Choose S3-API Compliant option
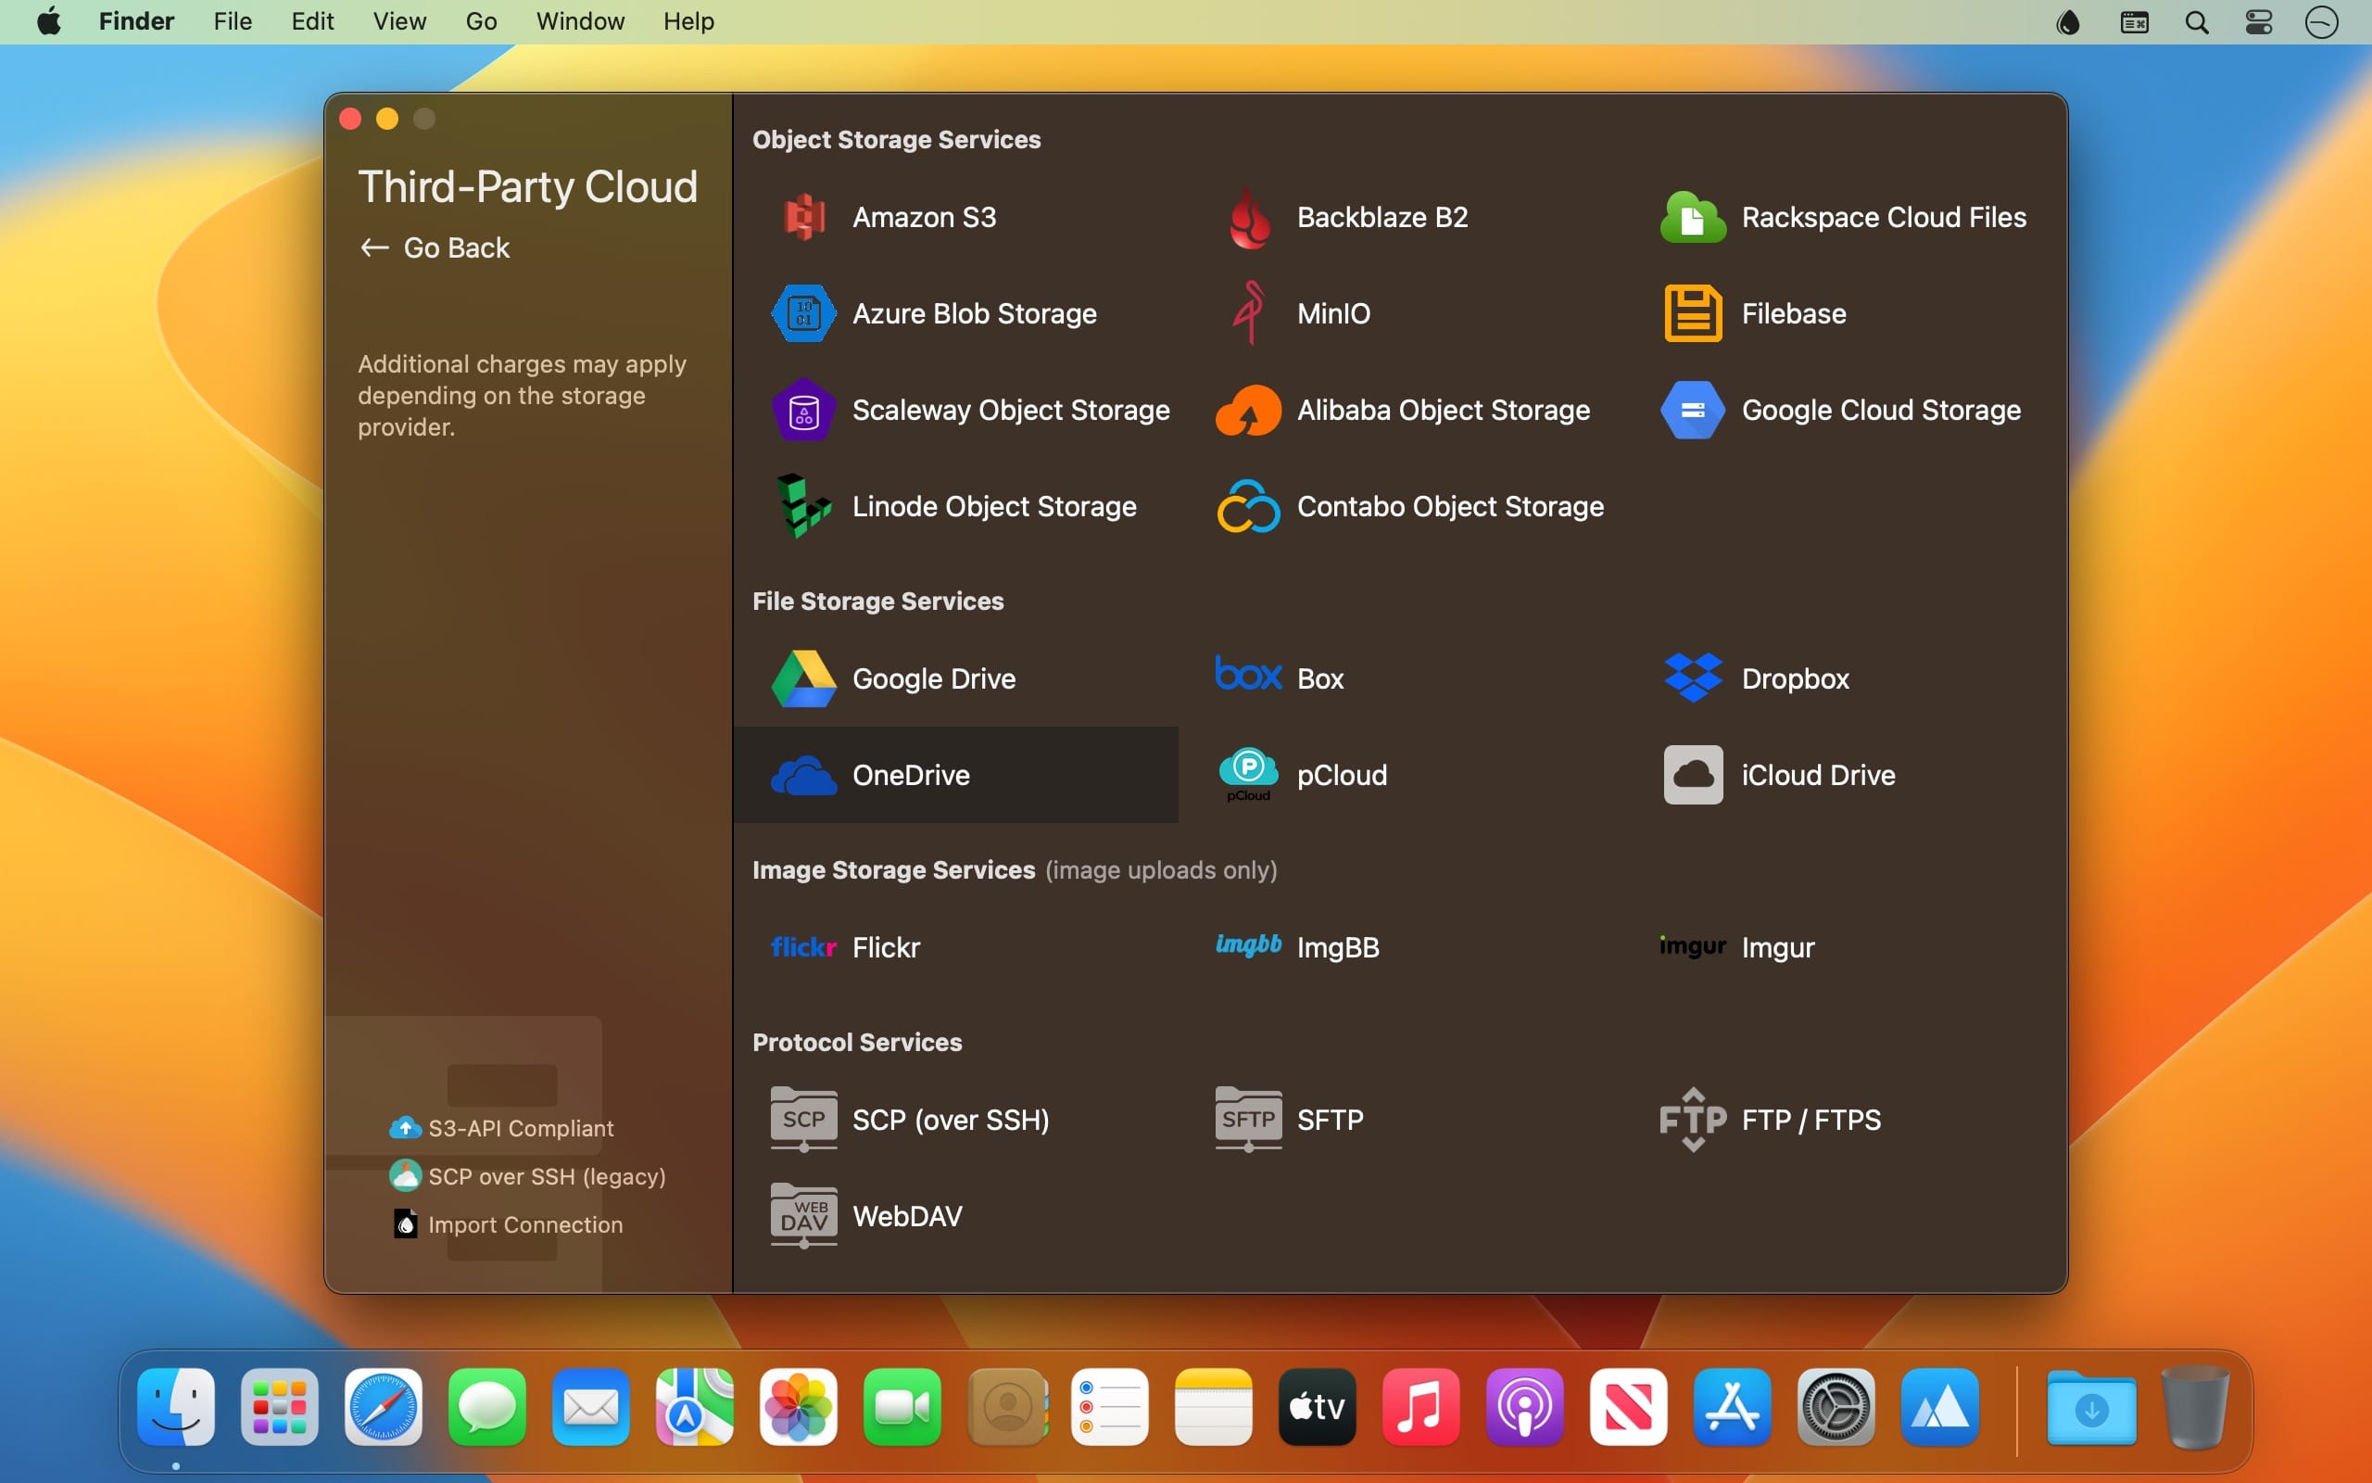The image size is (2372, 1483). click(520, 1128)
